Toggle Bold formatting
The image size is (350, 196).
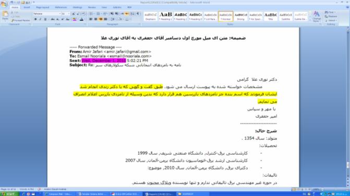35,19
